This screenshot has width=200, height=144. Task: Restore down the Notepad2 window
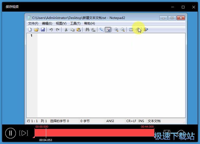click(172, 18)
